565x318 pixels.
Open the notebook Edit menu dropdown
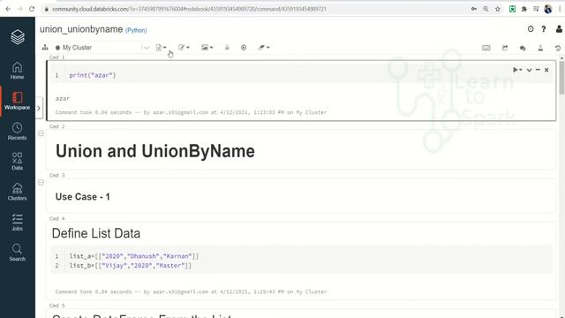point(184,48)
